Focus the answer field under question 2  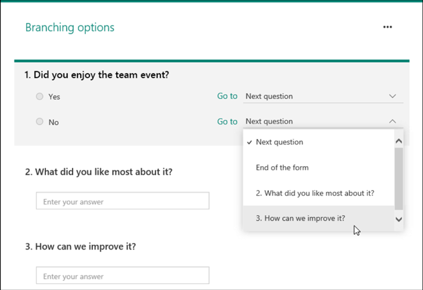tap(123, 201)
